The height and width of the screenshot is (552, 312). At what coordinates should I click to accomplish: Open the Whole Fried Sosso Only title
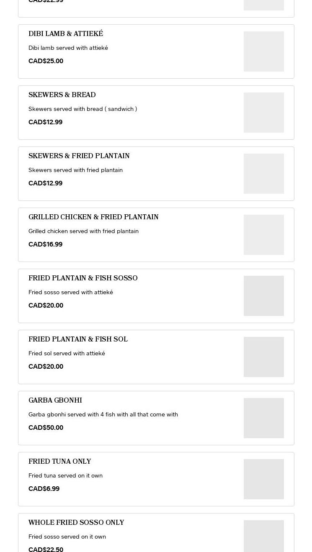pos(76,523)
